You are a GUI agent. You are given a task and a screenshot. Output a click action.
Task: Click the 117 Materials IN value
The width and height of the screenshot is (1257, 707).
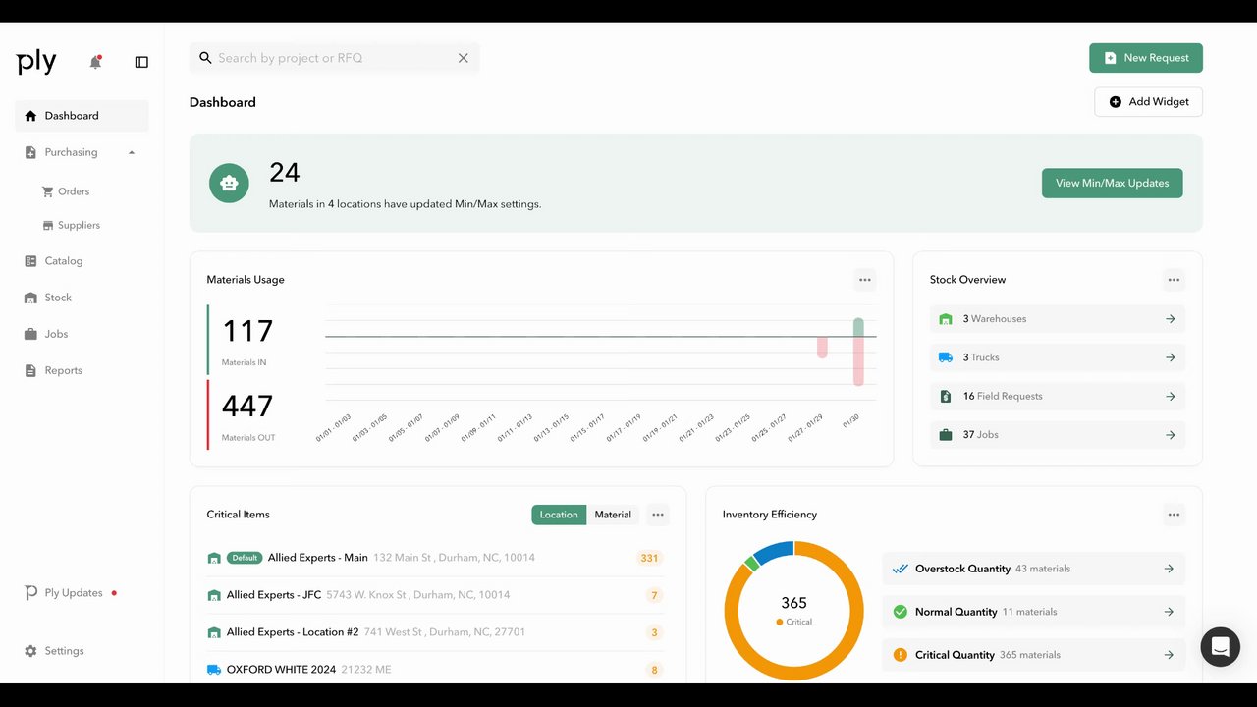(247, 331)
